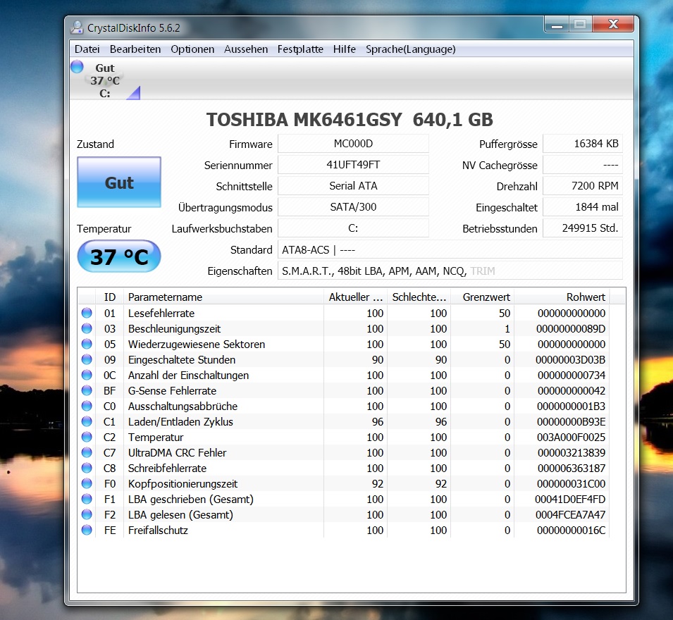Click the Kopfpositionierungszeit parameter name
The image size is (673, 620).
click(x=183, y=483)
